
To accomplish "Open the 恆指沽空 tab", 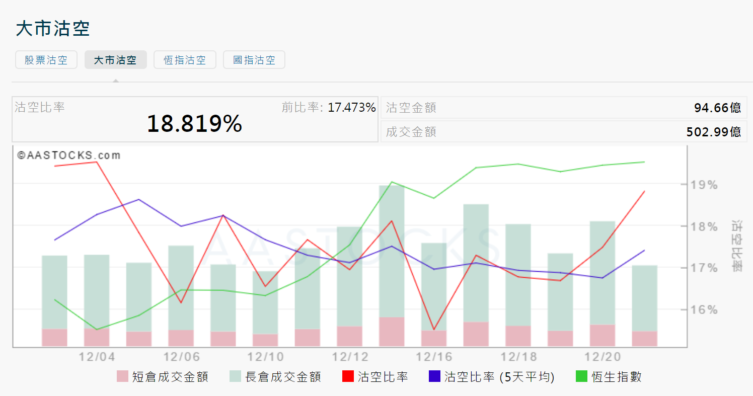I will pos(185,60).
